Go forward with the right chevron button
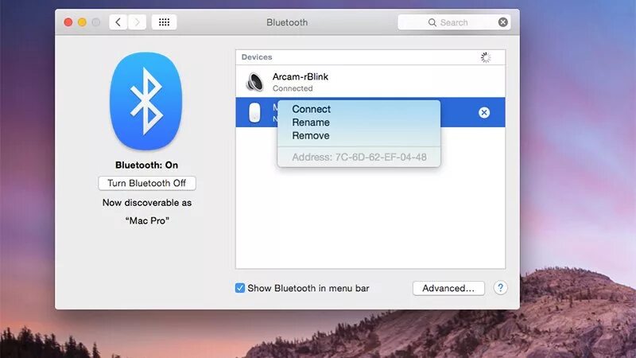The height and width of the screenshot is (358, 636). (137, 22)
